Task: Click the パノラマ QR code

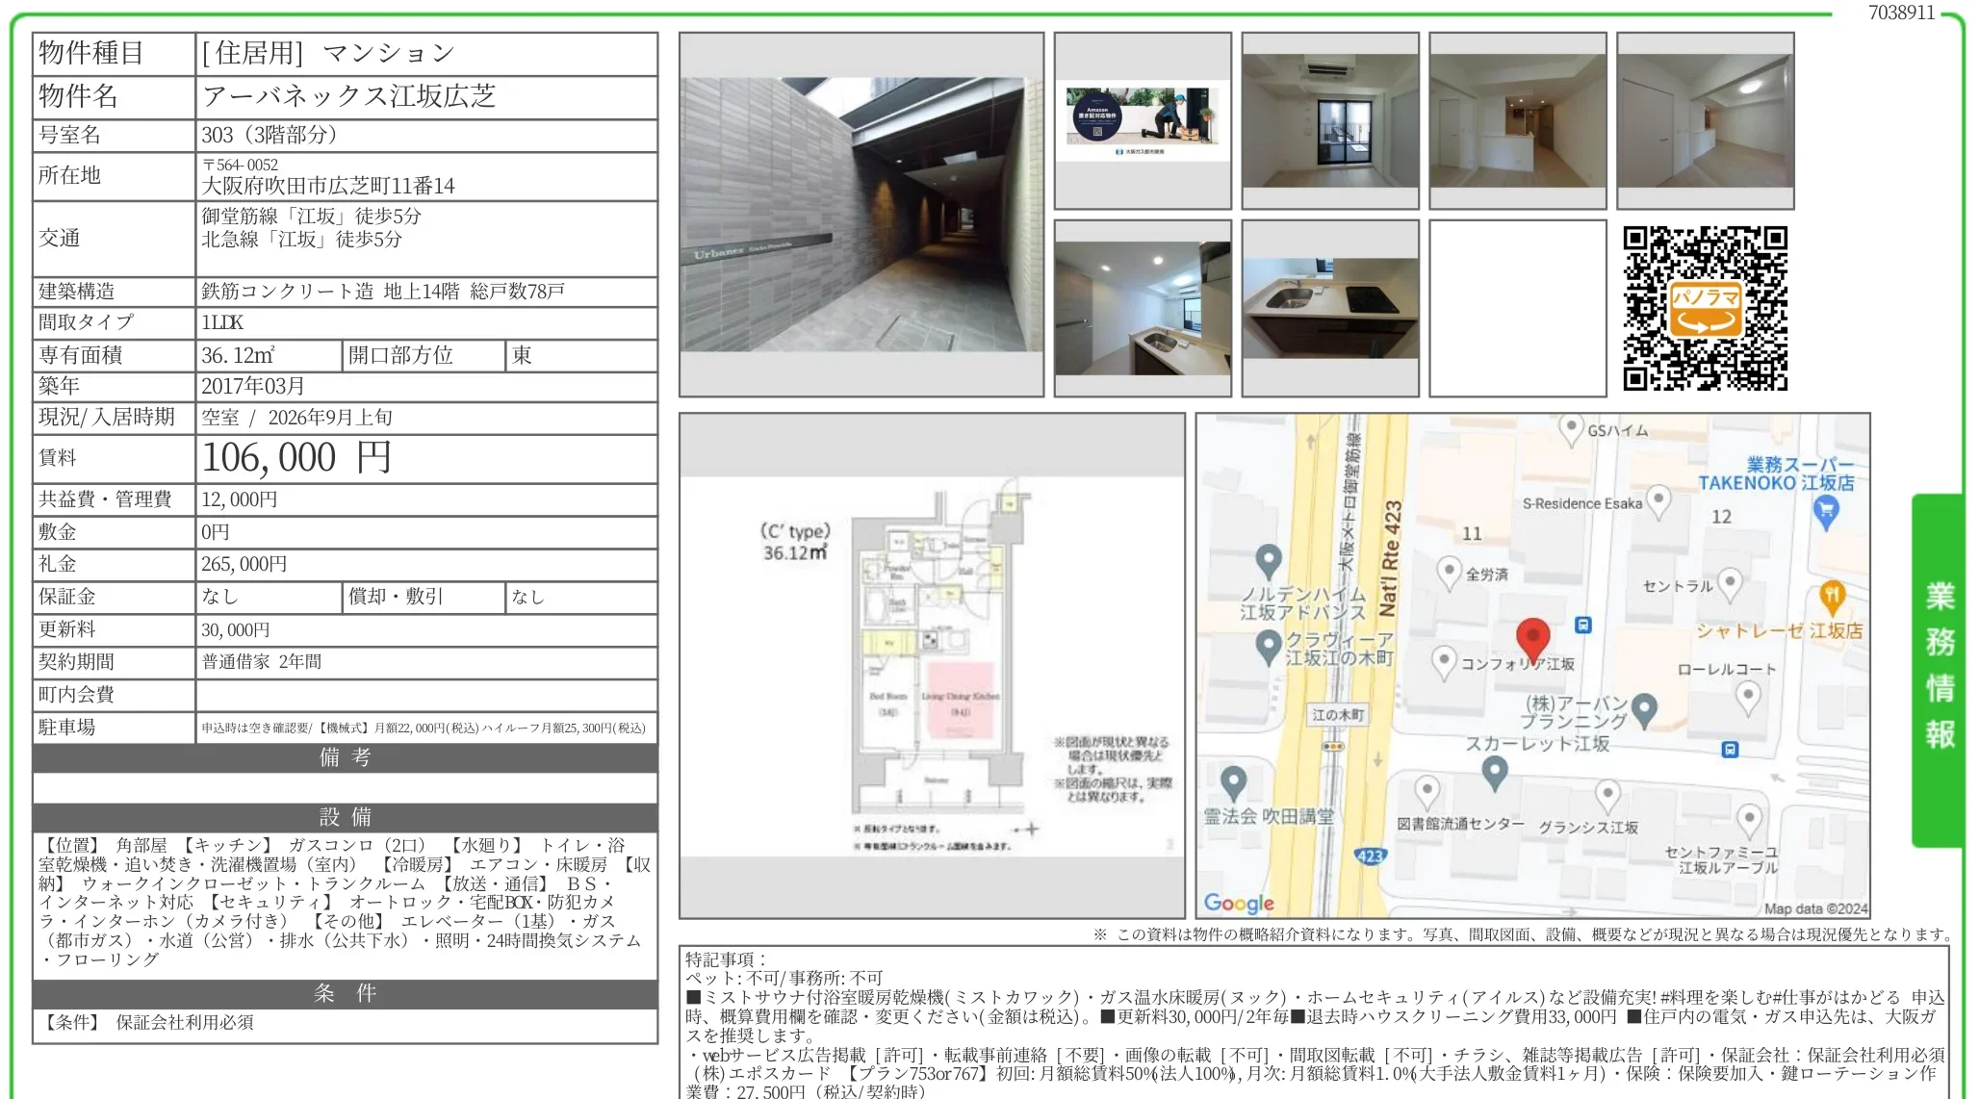Action: (1705, 308)
